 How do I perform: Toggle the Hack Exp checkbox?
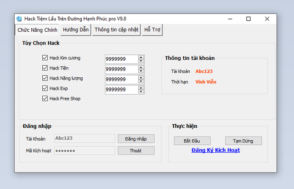coord(45,88)
